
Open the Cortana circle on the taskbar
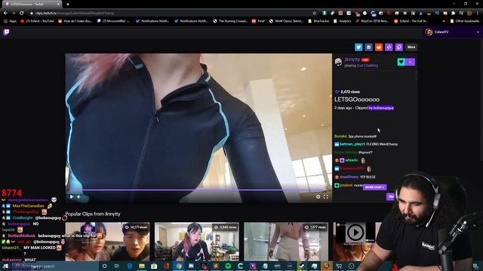pos(104,266)
